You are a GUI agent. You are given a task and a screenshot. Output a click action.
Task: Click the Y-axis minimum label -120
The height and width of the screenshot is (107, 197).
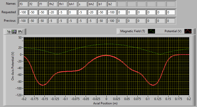click(19, 95)
